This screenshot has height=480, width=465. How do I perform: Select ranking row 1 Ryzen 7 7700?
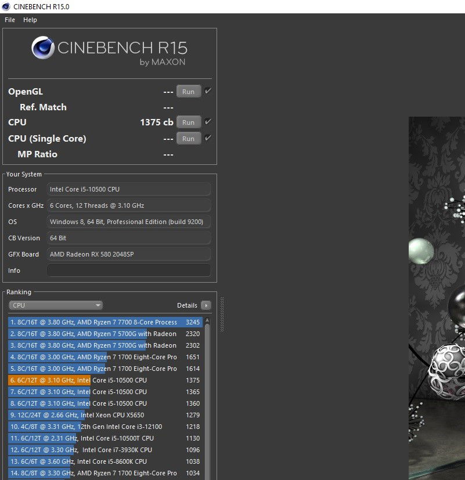pos(105,322)
